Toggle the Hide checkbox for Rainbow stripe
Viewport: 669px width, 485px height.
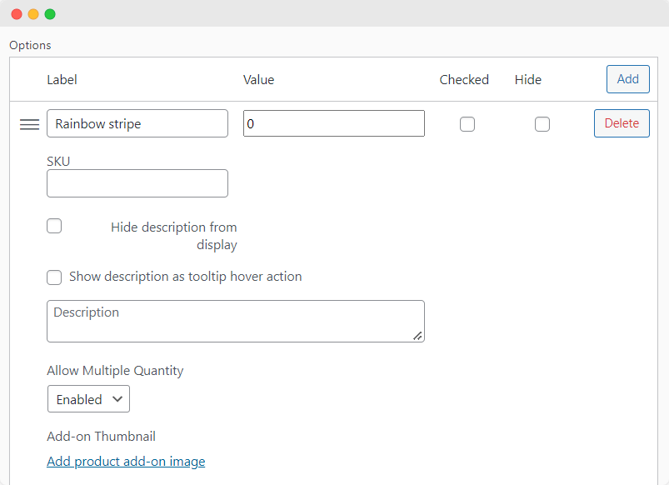[x=542, y=124]
